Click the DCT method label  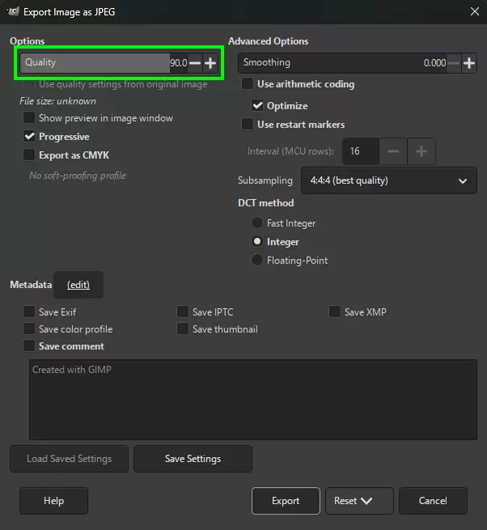265,203
